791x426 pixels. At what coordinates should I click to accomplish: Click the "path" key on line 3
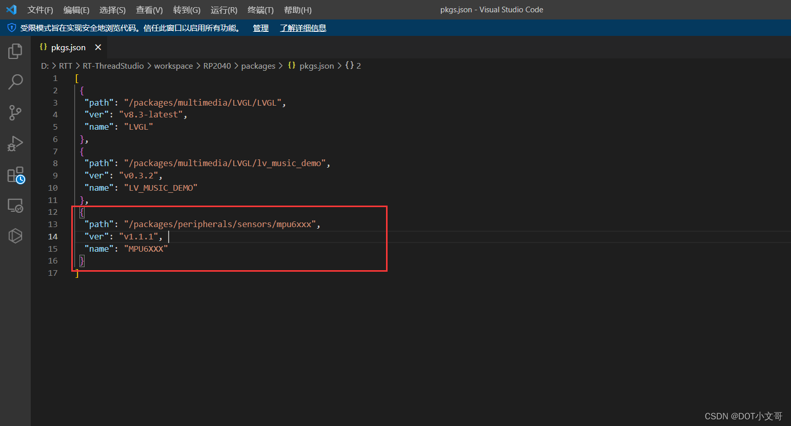click(99, 103)
